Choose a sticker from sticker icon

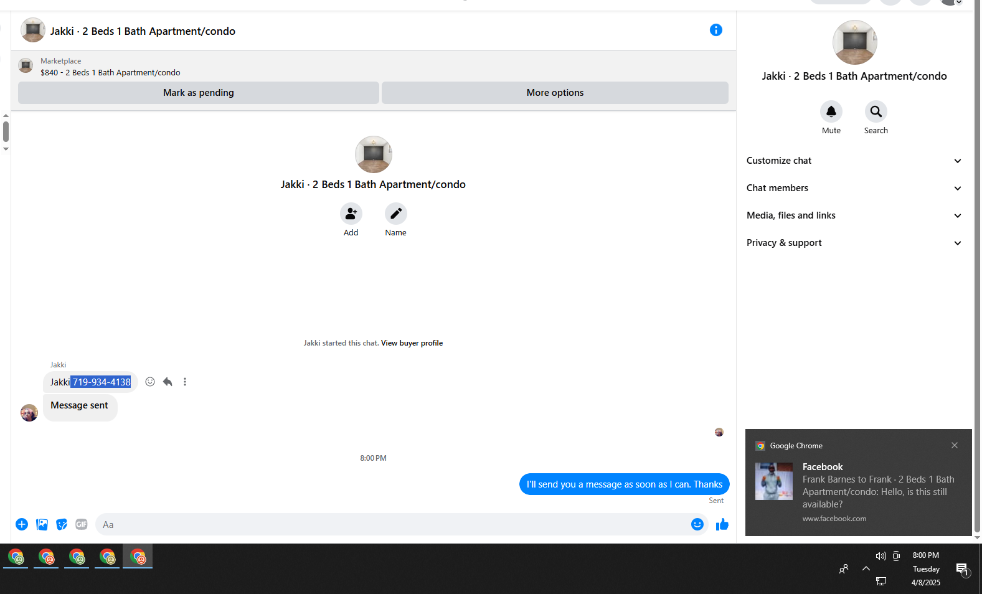click(x=62, y=524)
